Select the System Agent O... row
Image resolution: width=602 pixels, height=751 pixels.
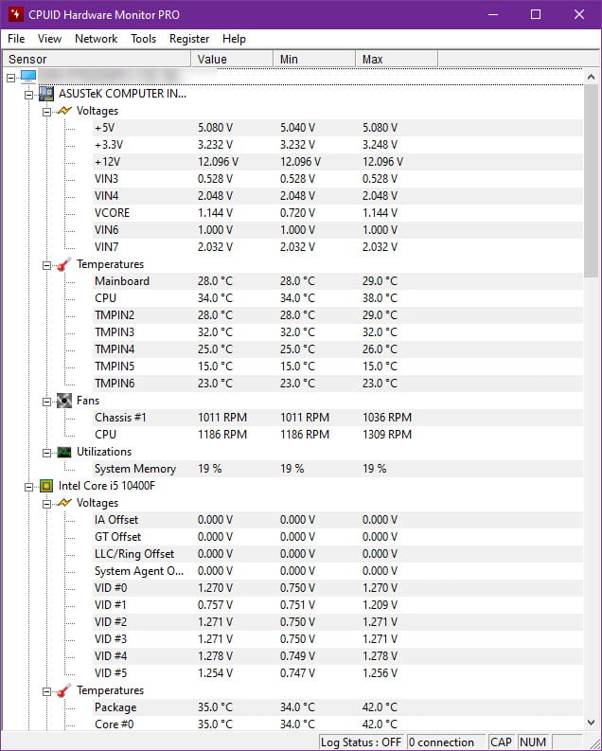pos(338,571)
